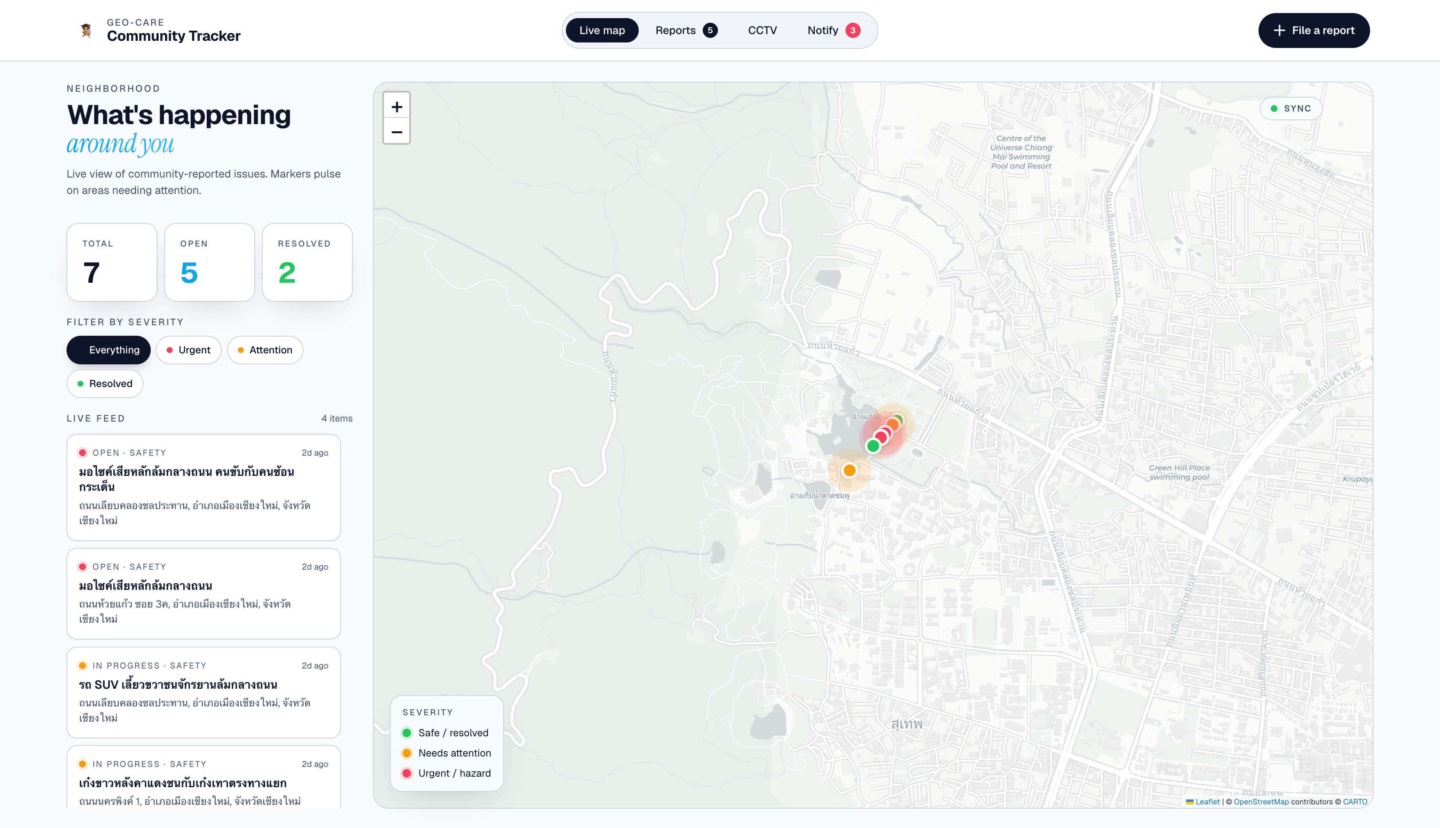
Task: Open the OPEN 5 stat card
Action: [209, 262]
